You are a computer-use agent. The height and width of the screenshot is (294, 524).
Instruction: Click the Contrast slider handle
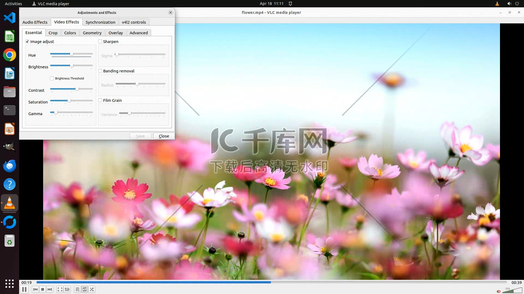coord(77,89)
